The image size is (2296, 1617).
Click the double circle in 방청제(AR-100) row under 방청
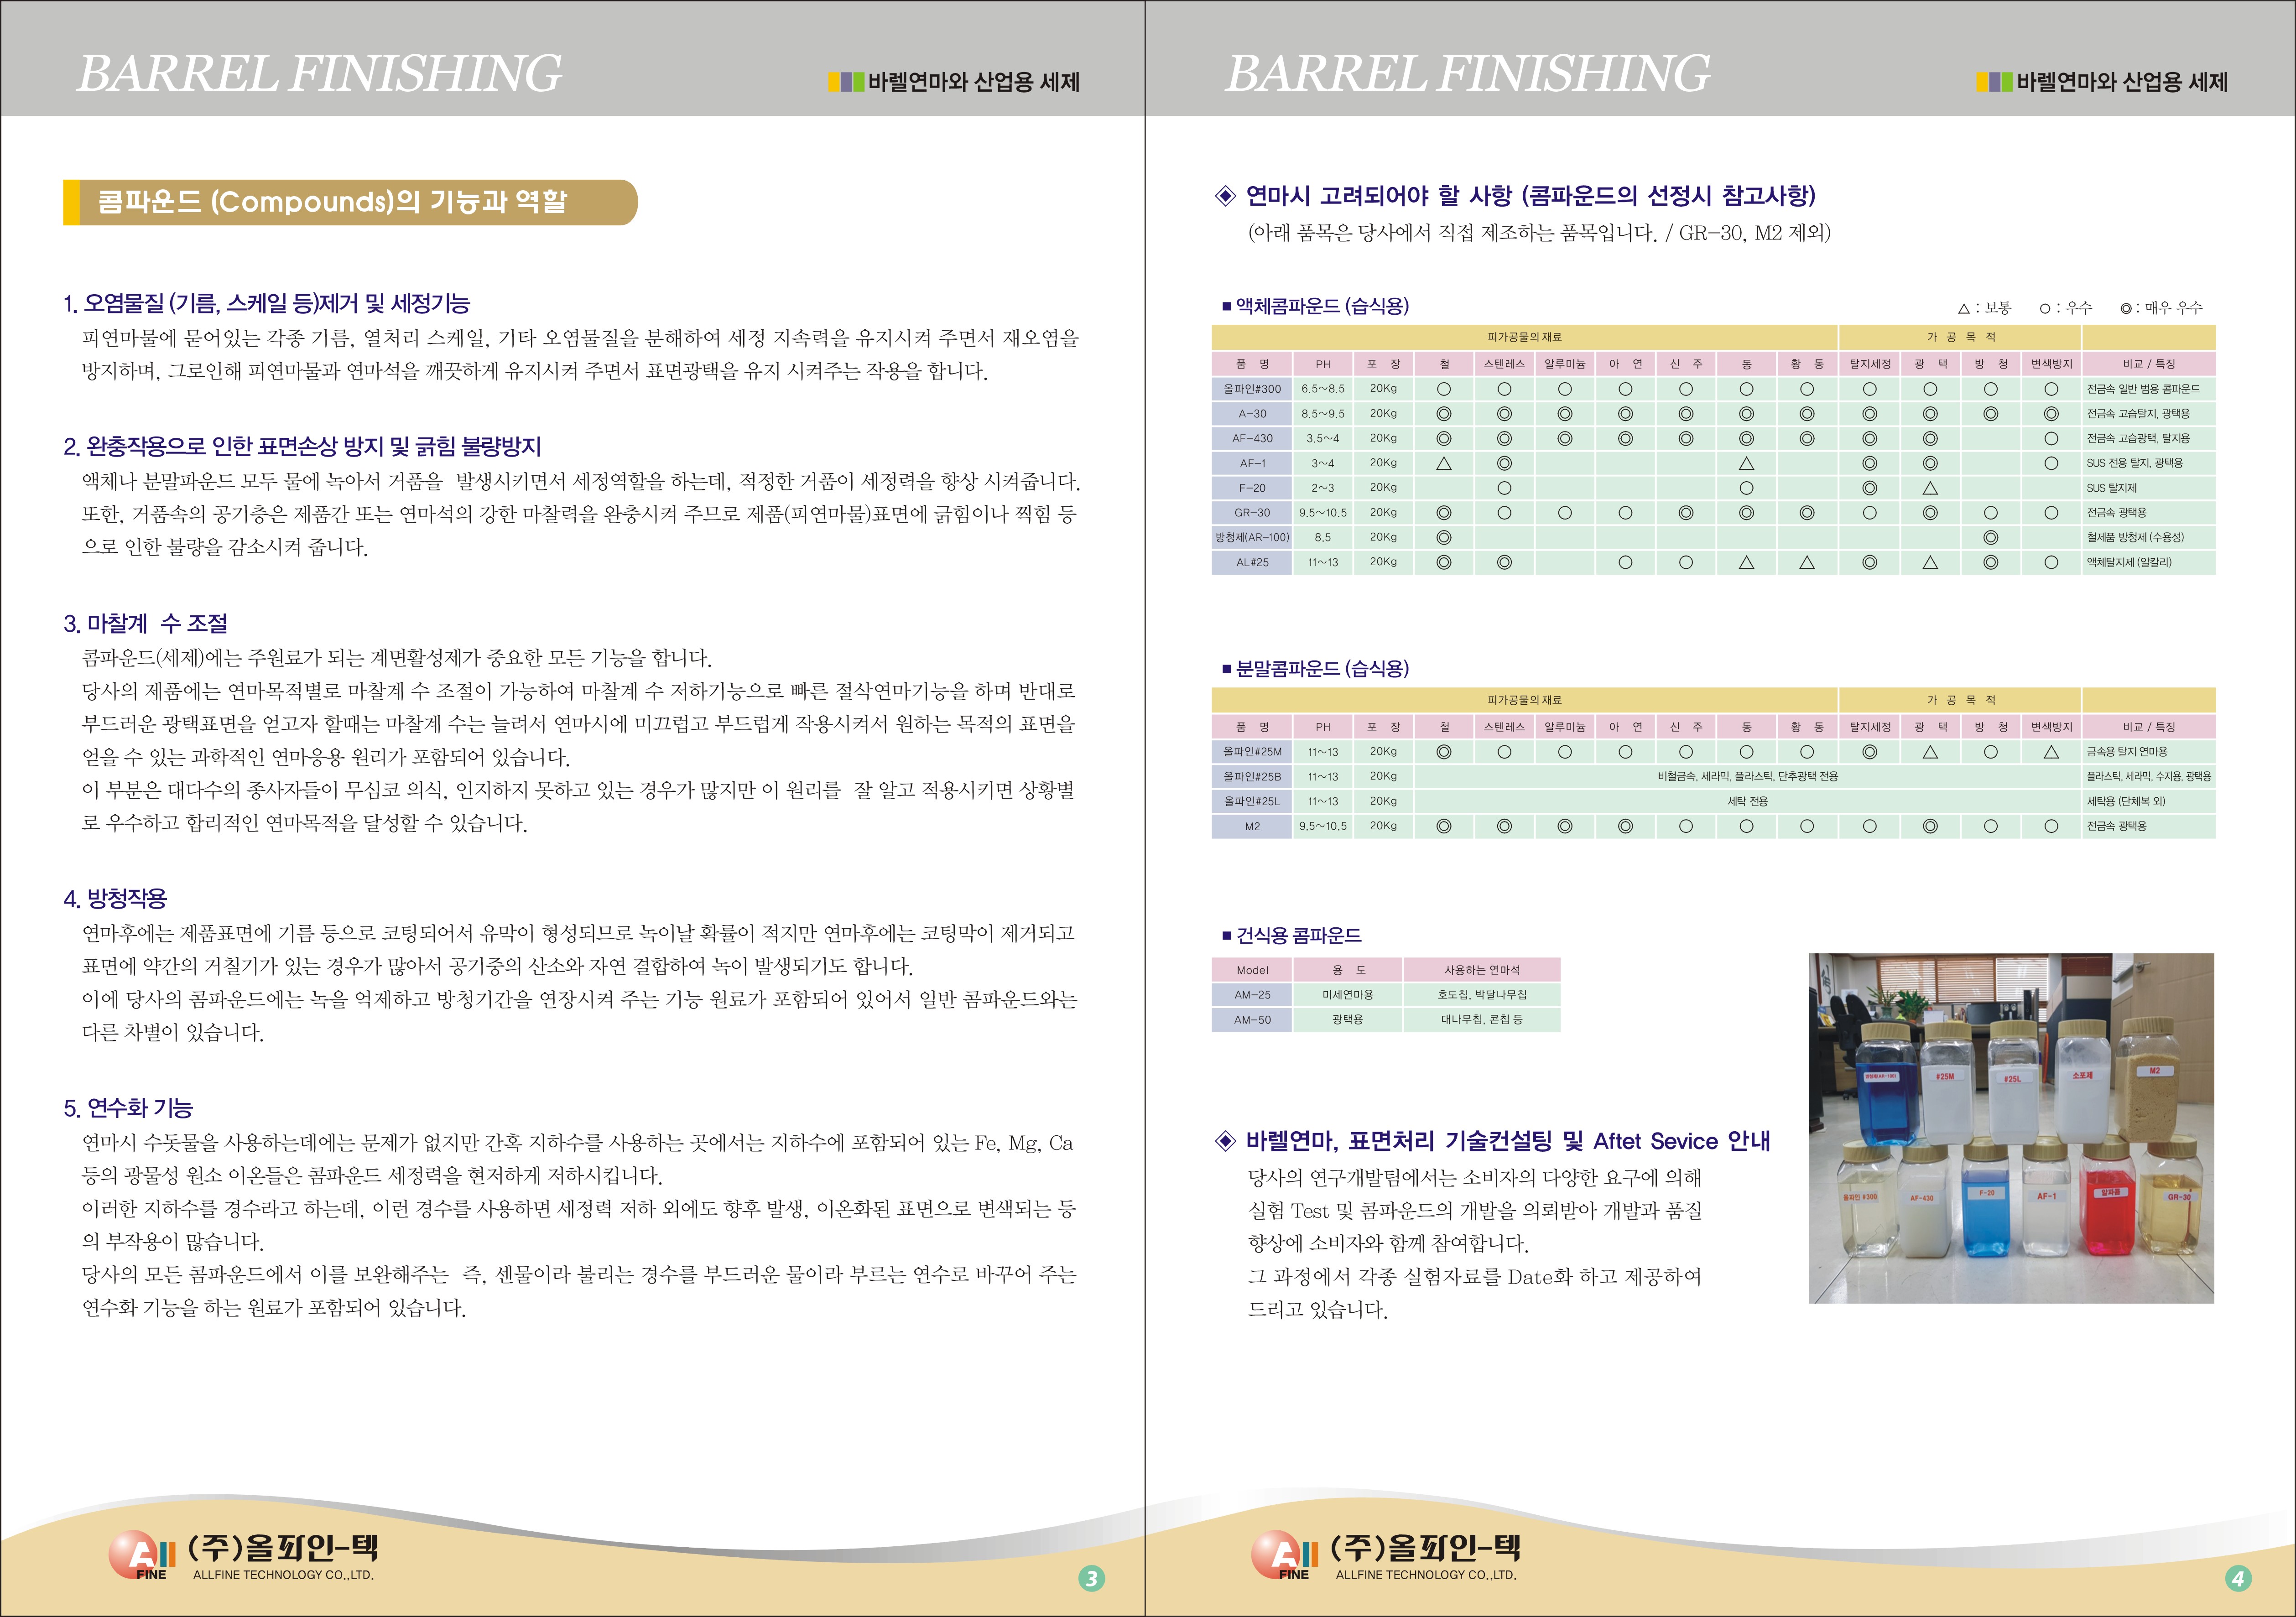tap(1990, 537)
